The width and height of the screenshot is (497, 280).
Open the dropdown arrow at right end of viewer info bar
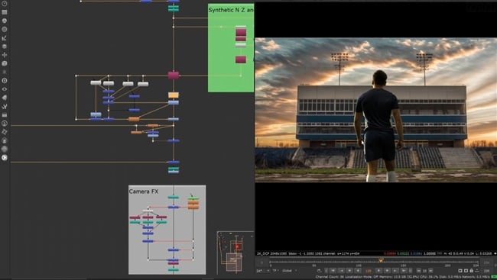(x=495, y=253)
